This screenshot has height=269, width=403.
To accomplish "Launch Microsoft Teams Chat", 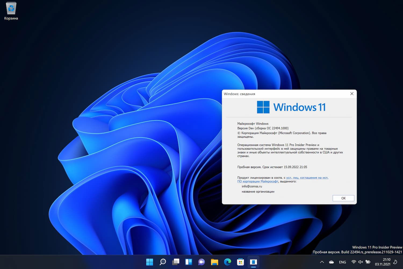I will click(201, 262).
